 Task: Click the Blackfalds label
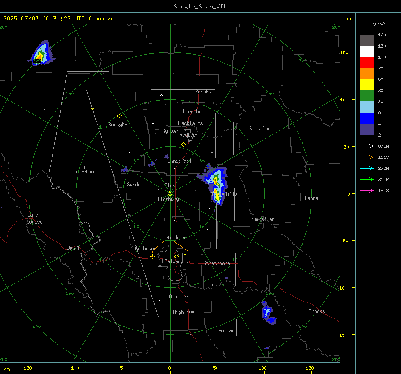coord(189,123)
